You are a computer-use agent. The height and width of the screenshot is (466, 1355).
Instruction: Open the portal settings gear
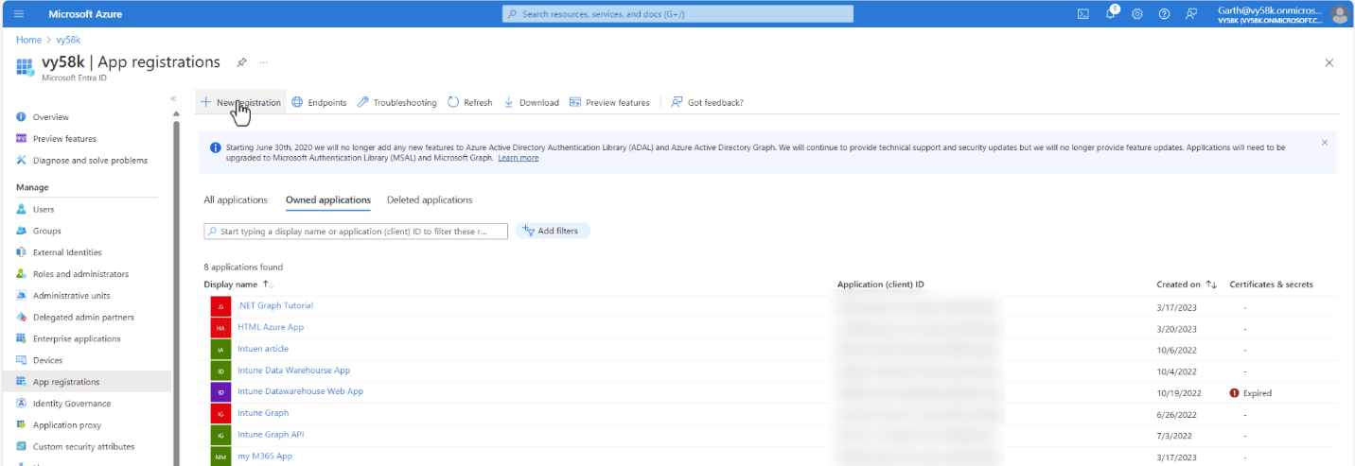[x=1137, y=14]
